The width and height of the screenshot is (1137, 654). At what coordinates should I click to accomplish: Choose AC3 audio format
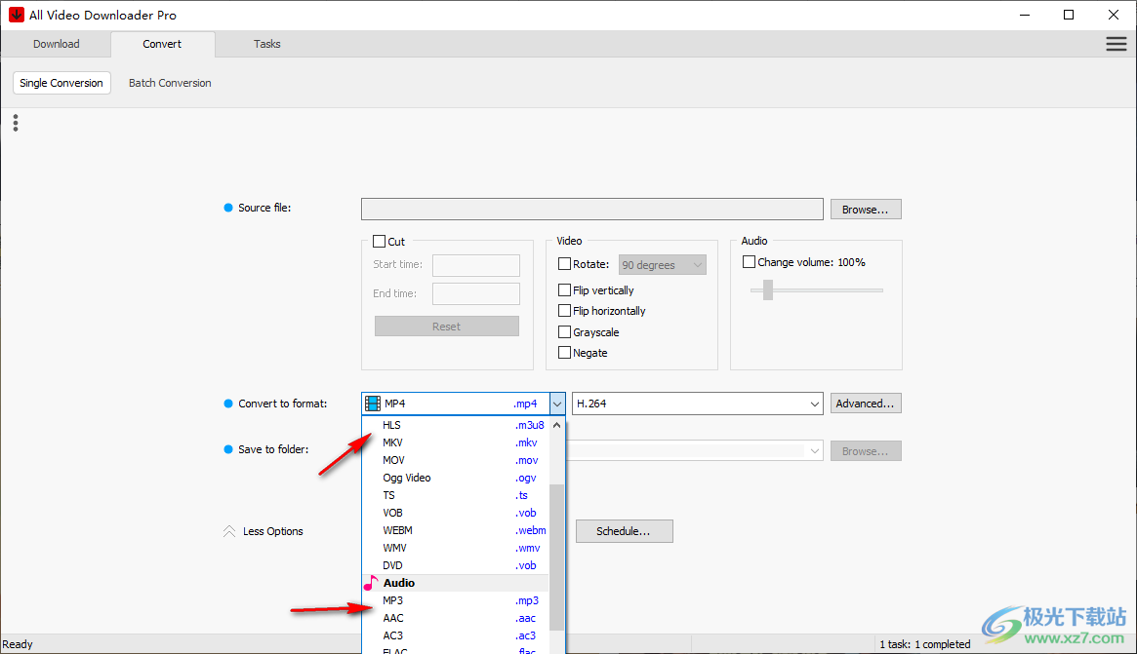point(456,635)
